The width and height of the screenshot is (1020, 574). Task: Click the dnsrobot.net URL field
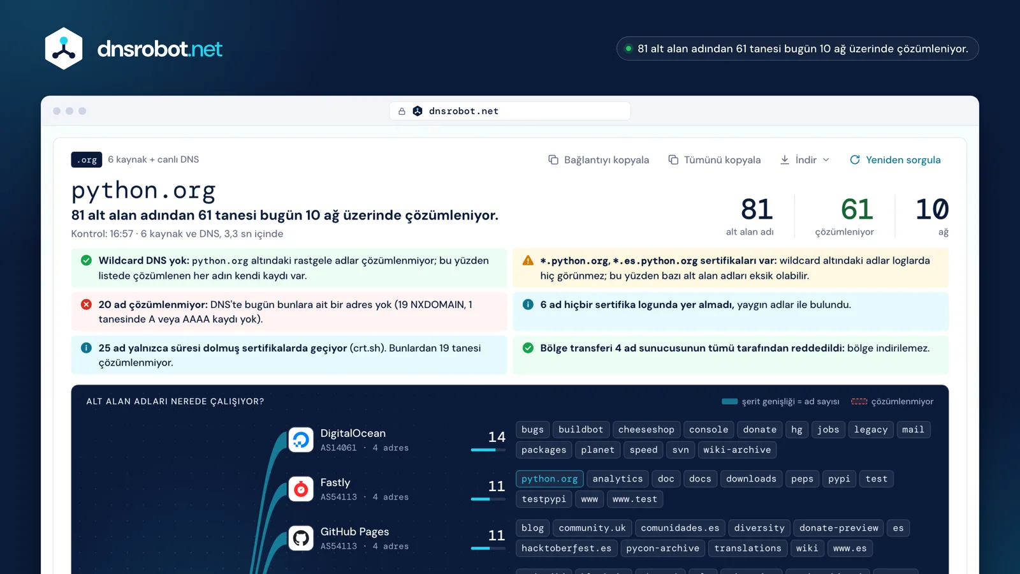tap(510, 111)
